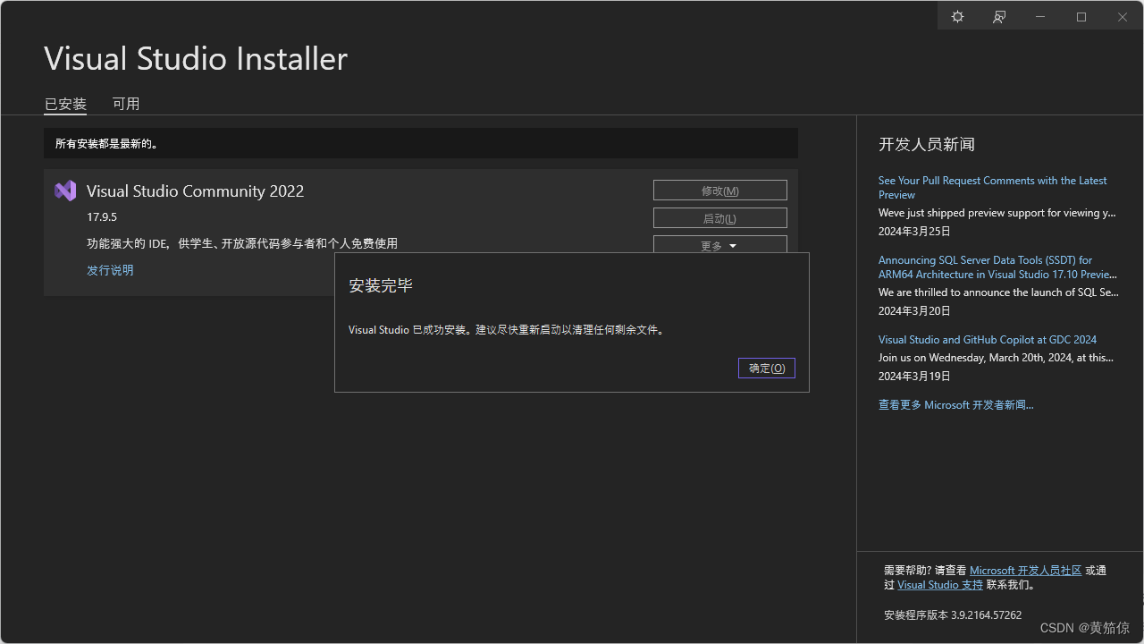Viewport: 1144px width, 644px height.
Task: Click the 安装完毕 dialog heading
Action: [x=381, y=286]
